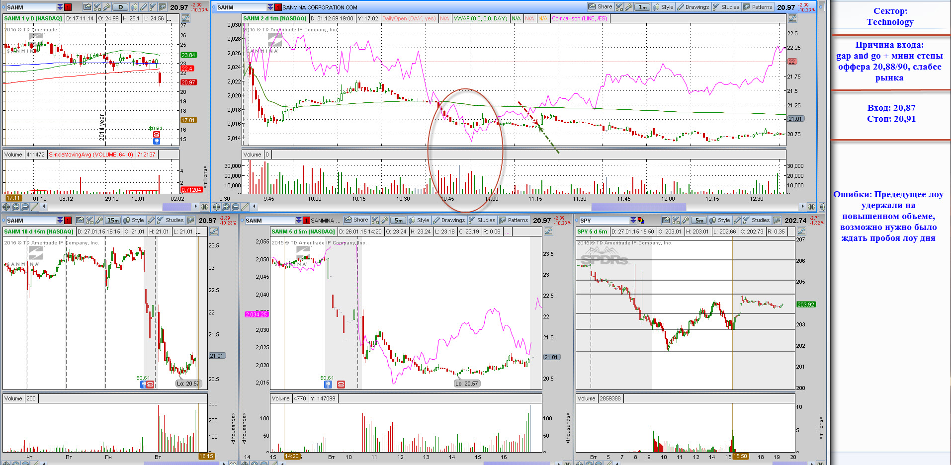Open Drawings menu on 5m chart

[449, 220]
